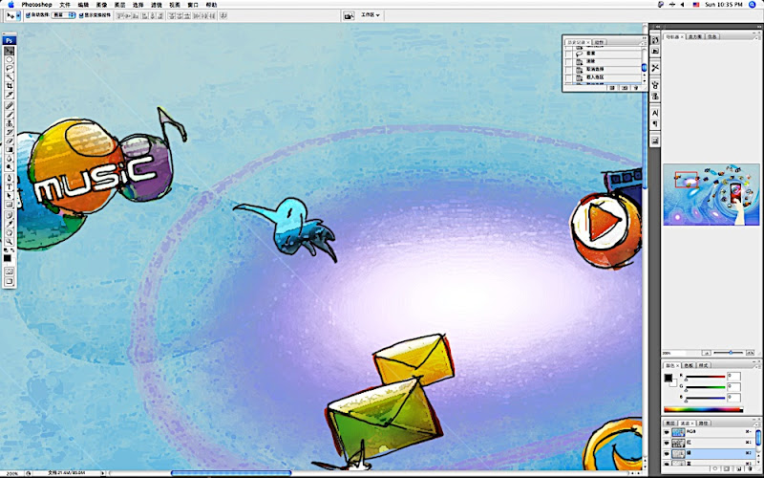This screenshot has height=478, width=764.
Task: Select the Zoom tool in the toolbox
Action: coord(10,242)
